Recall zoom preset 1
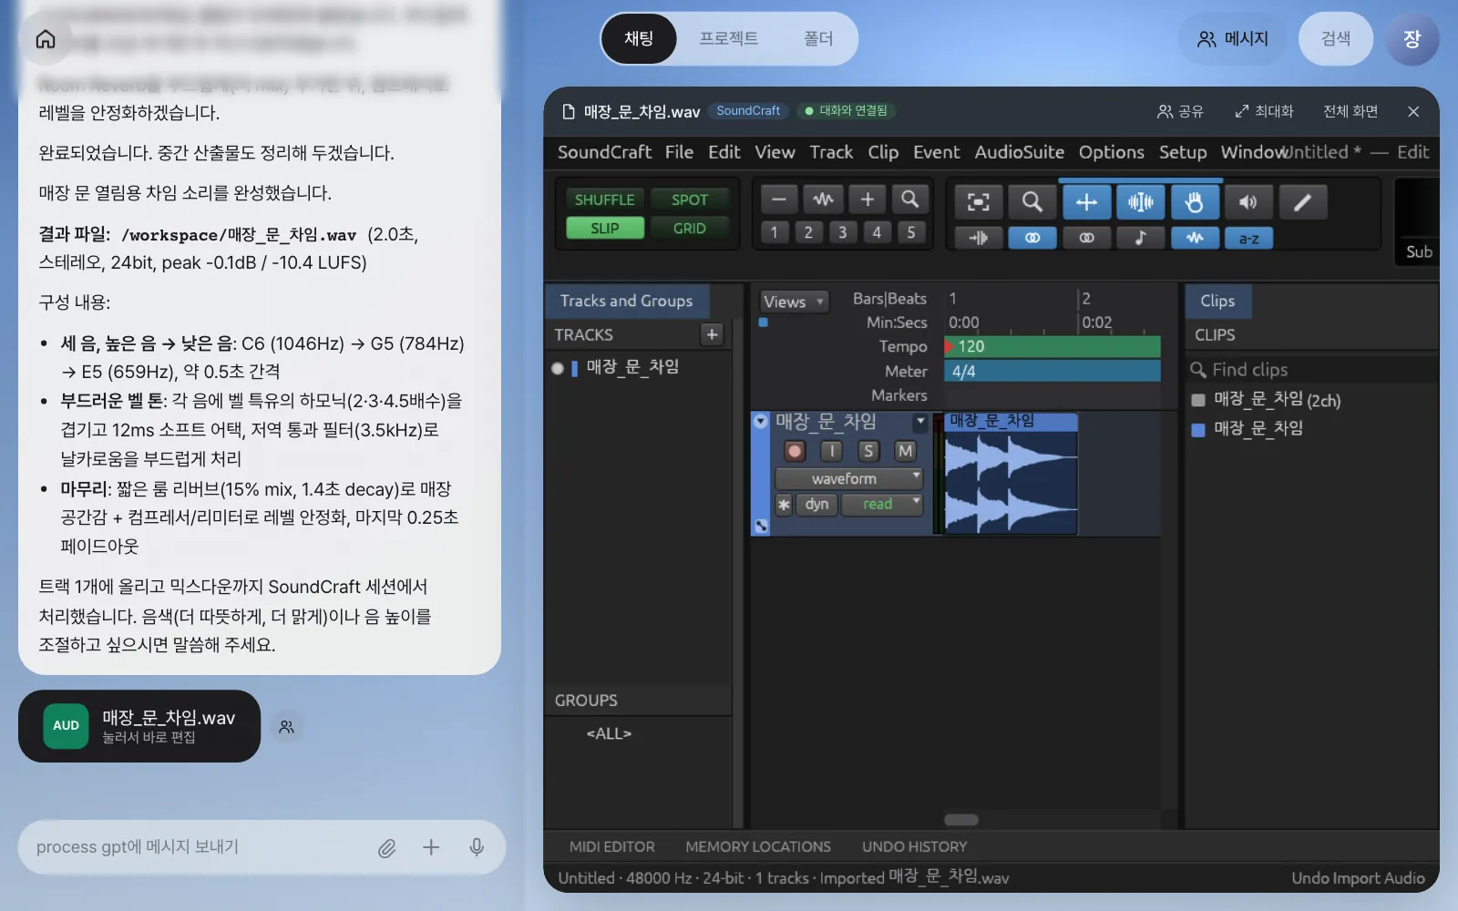Viewport: 1458px width, 911px height. coord(774,232)
